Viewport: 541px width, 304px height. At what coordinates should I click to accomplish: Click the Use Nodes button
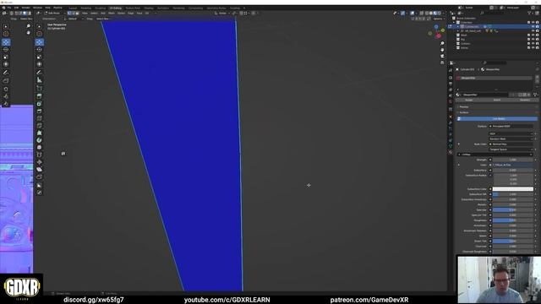point(497,118)
